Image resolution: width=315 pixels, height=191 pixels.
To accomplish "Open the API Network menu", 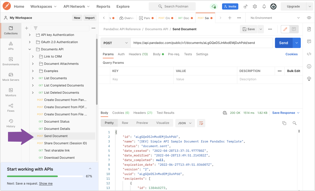I will (x=76, y=6).
